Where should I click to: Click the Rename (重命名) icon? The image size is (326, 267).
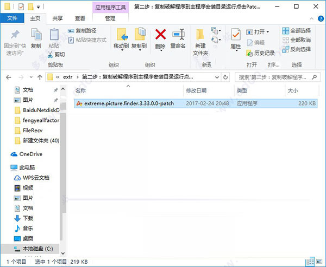[178, 34]
